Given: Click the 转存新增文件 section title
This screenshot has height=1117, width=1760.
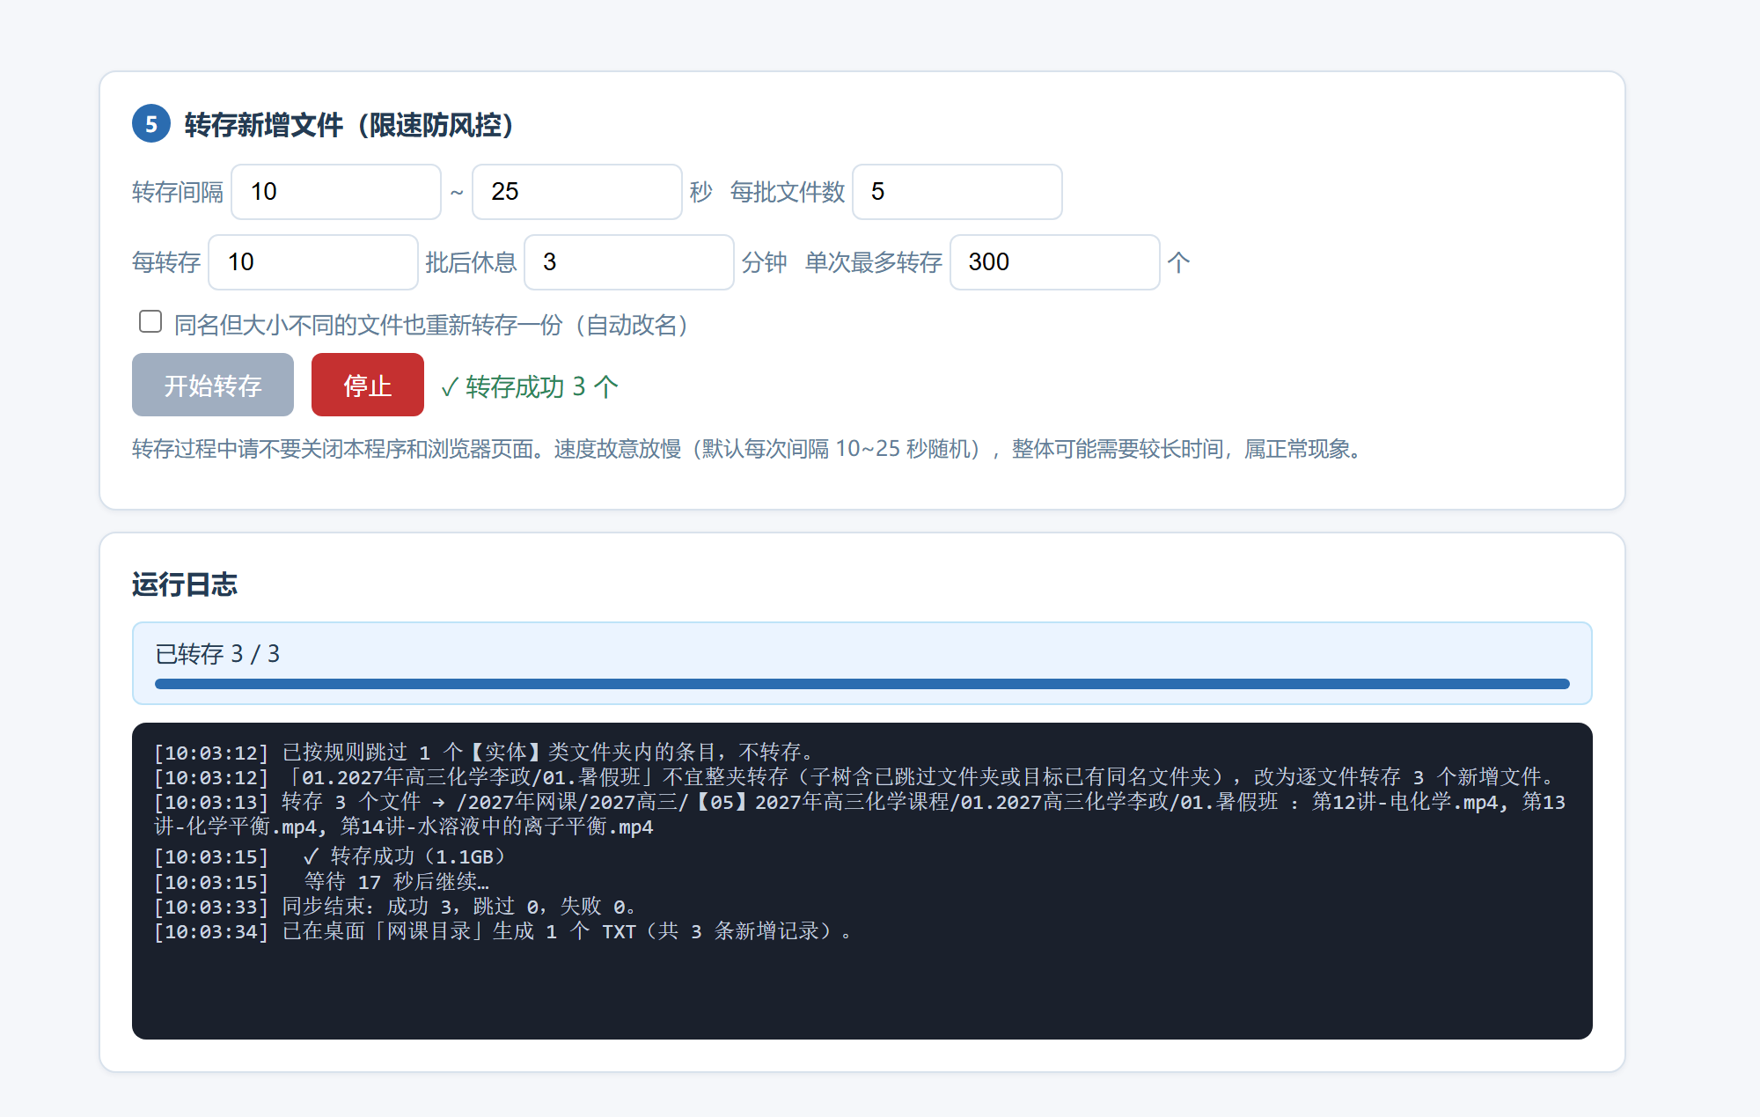Looking at the screenshot, I should point(349,125).
